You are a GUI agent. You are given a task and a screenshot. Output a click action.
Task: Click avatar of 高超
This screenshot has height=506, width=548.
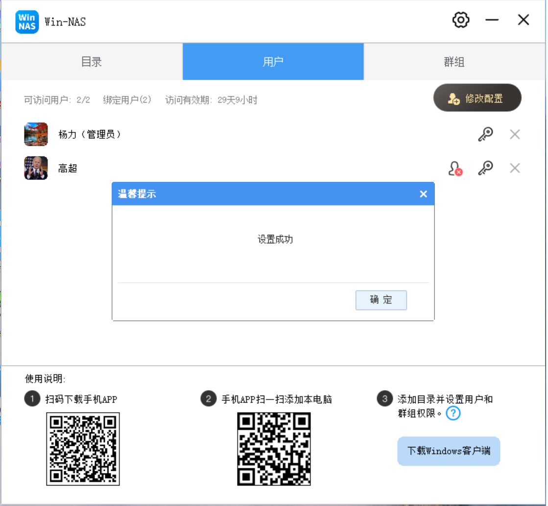[36, 168]
